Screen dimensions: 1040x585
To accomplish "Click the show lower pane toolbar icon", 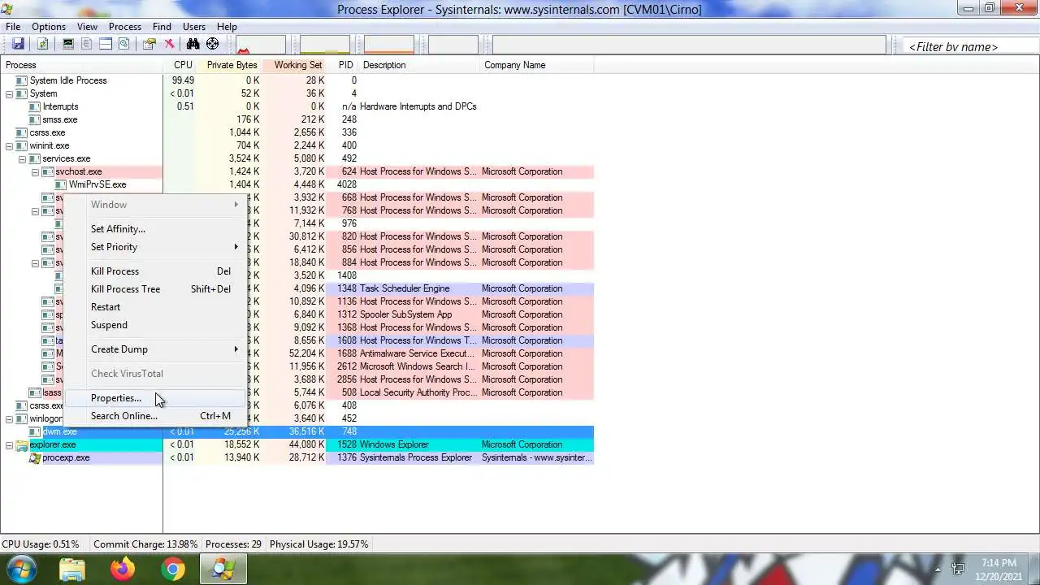I will 106,44.
